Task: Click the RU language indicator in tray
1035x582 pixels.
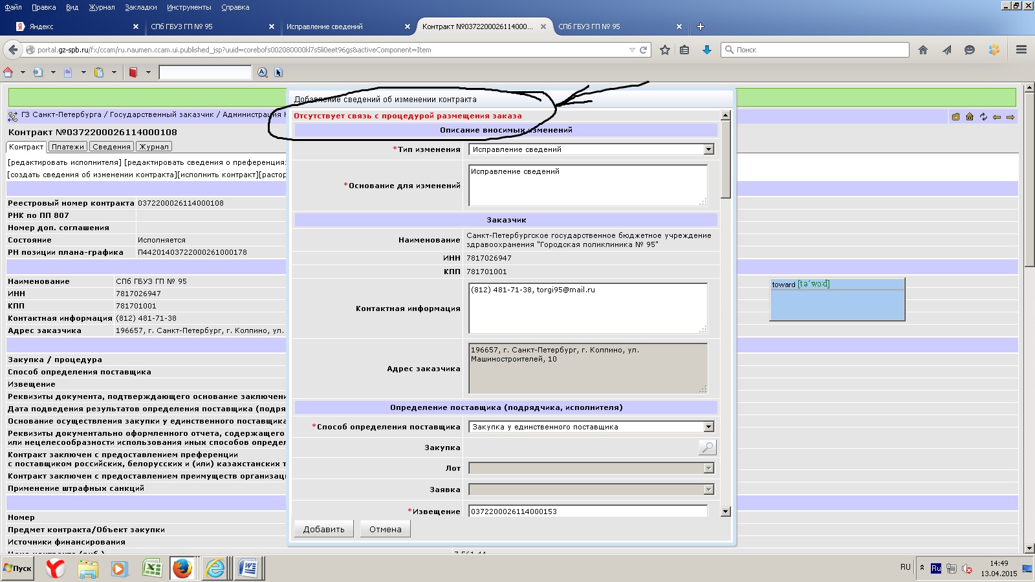Action: click(905, 567)
